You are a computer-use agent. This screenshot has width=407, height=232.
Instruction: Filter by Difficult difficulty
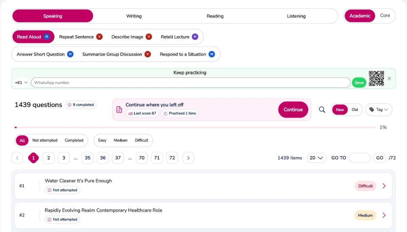[141, 140]
